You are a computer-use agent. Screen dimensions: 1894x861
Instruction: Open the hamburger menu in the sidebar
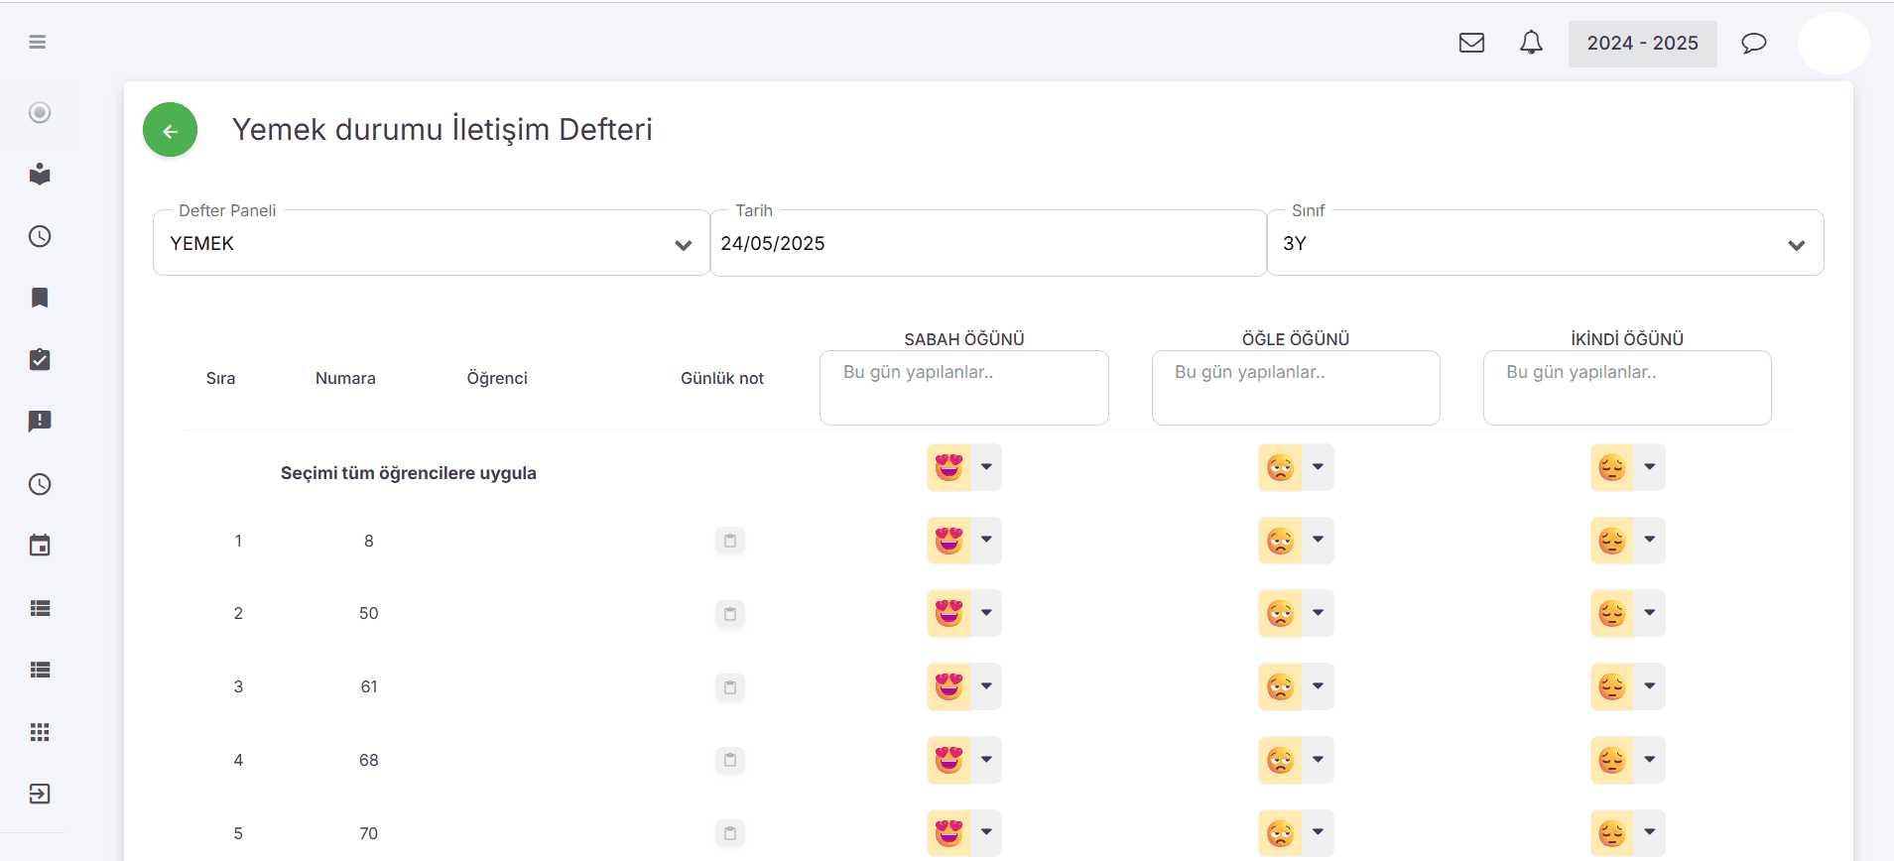tap(38, 42)
